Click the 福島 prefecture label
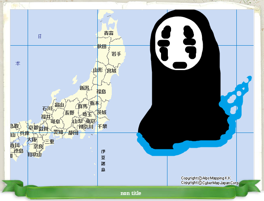Viewport: 264px width, 201px height. pos(101,92)
